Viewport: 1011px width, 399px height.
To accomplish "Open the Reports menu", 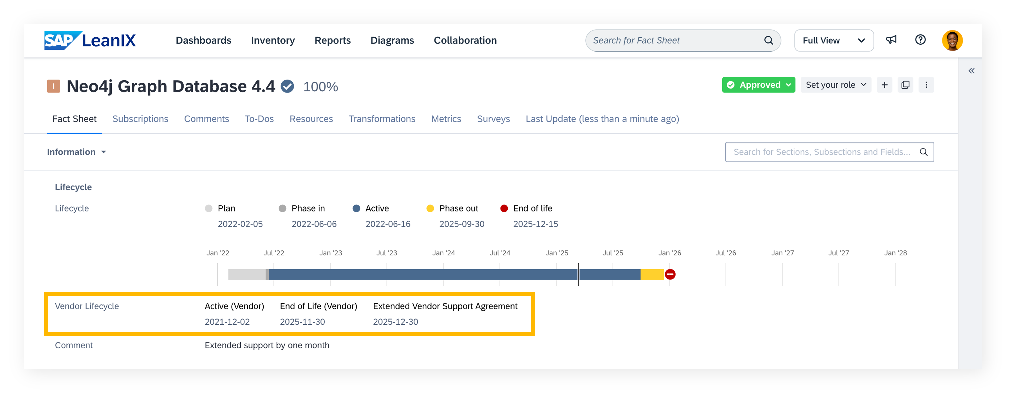I will tap(332, 40).
